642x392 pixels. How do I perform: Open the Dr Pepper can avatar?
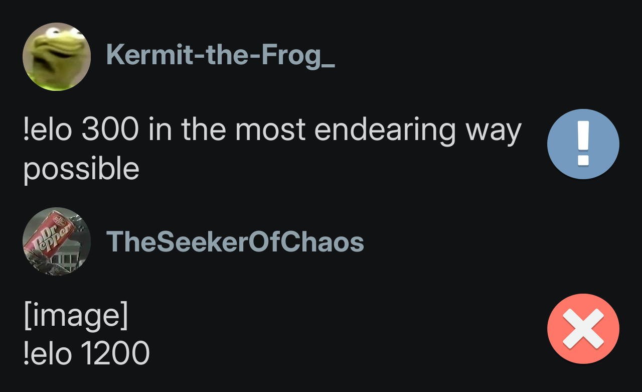pyautogui.click(x=57, y=241)
